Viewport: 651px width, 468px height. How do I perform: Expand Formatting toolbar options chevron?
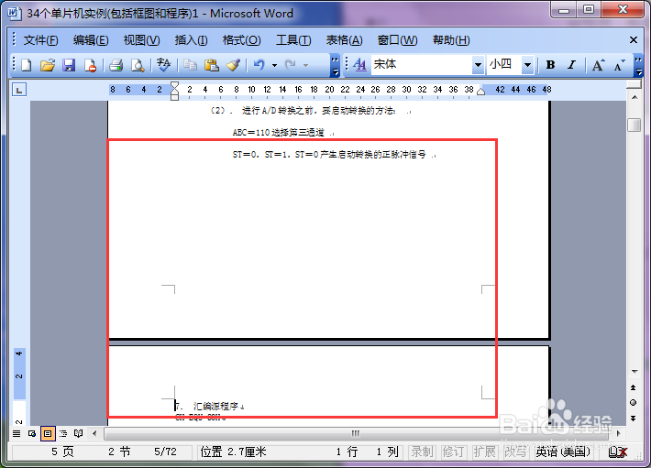pyautogui.click(x=638, y=66)
